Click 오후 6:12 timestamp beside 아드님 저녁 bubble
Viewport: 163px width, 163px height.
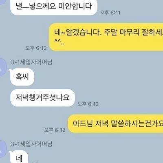(x=55, y=130)
